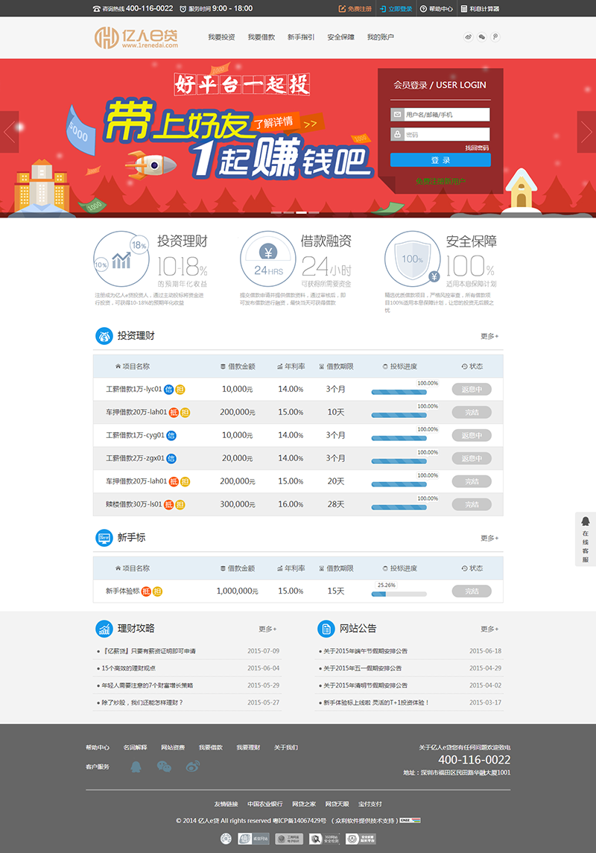
Task: Click the footer WeChat icon
Action: pos(164,767)
